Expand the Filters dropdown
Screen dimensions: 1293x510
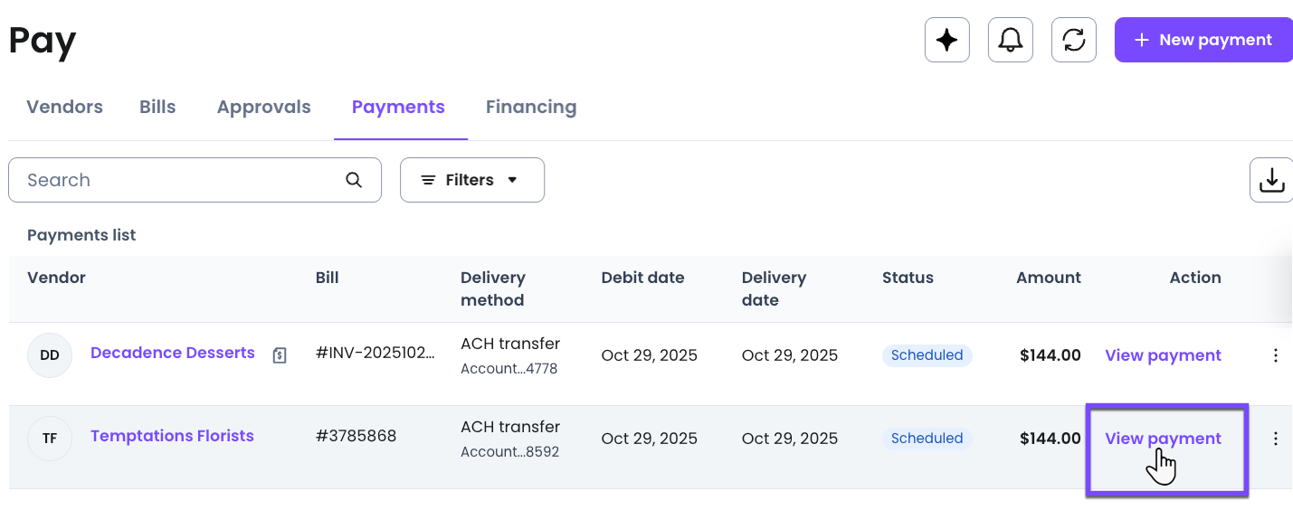click(x=471, y=180)
